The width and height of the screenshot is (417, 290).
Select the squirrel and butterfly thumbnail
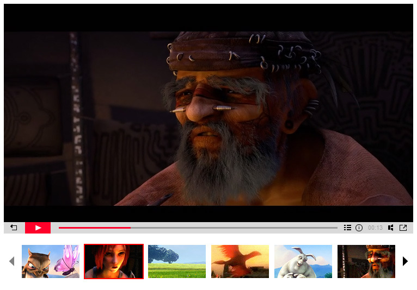51,261
